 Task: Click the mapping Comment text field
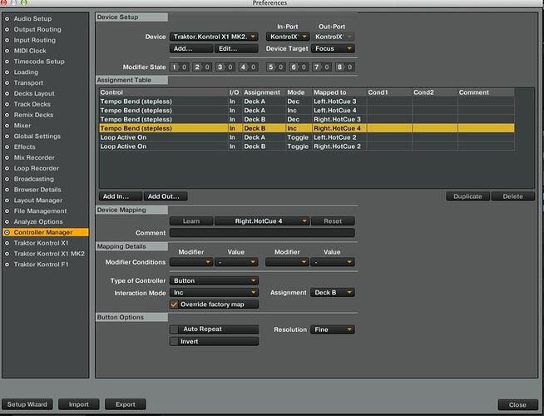262,233
